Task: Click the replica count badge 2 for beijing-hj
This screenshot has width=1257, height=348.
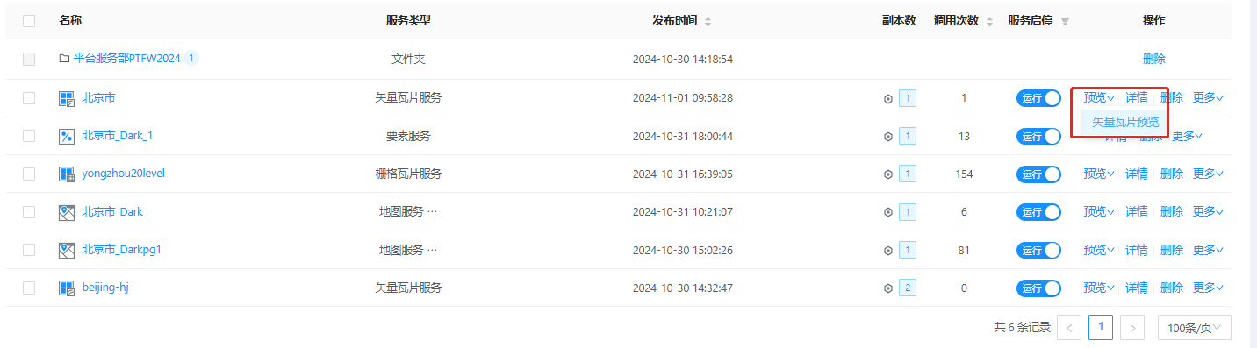Action: (908, 288)
